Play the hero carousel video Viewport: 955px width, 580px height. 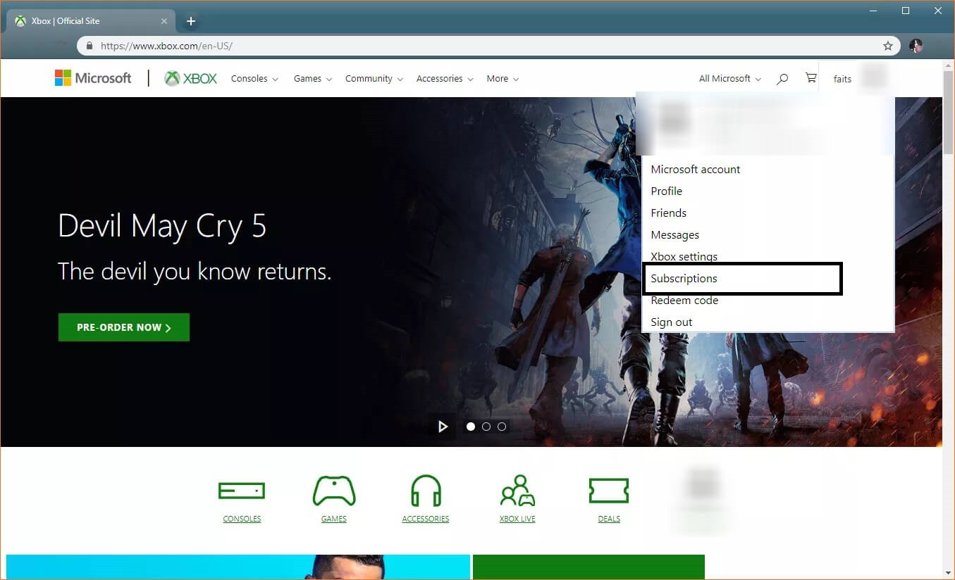[443, 427]
